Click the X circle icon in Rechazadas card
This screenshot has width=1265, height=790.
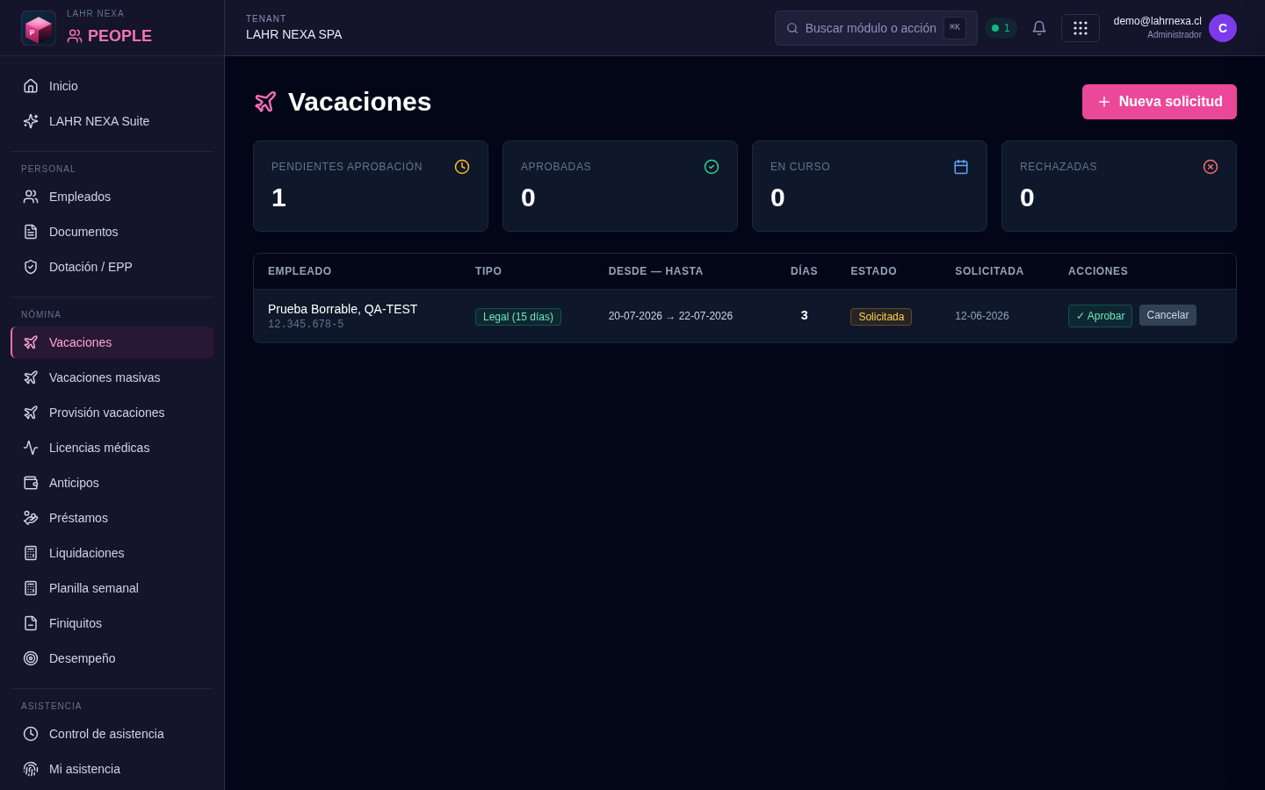tap(1211, 167)
